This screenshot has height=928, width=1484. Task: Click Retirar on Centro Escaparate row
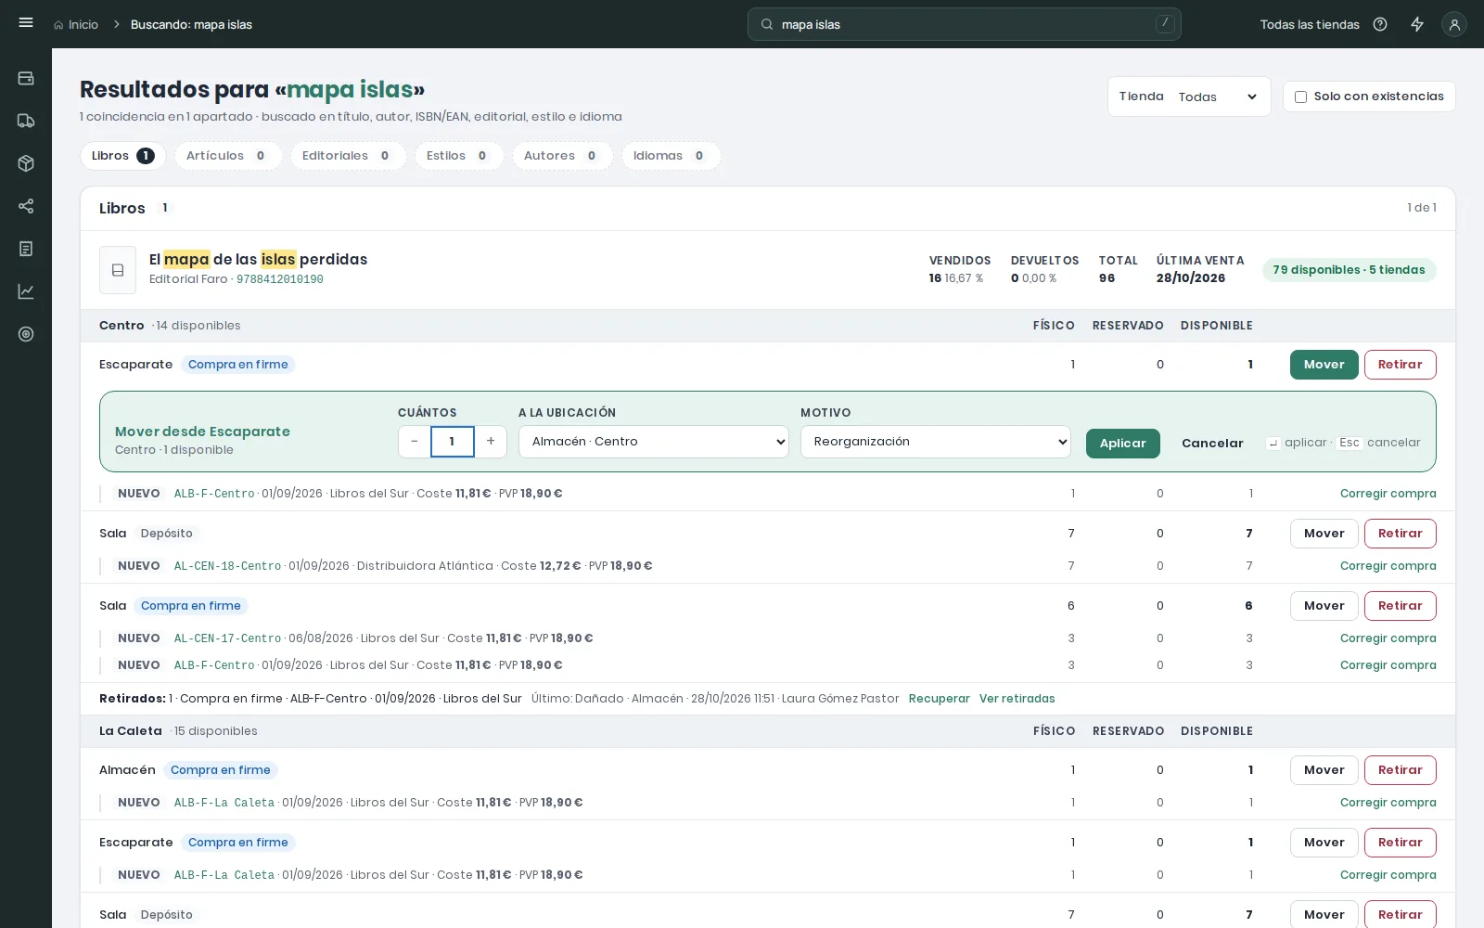tap(1400, 365)
